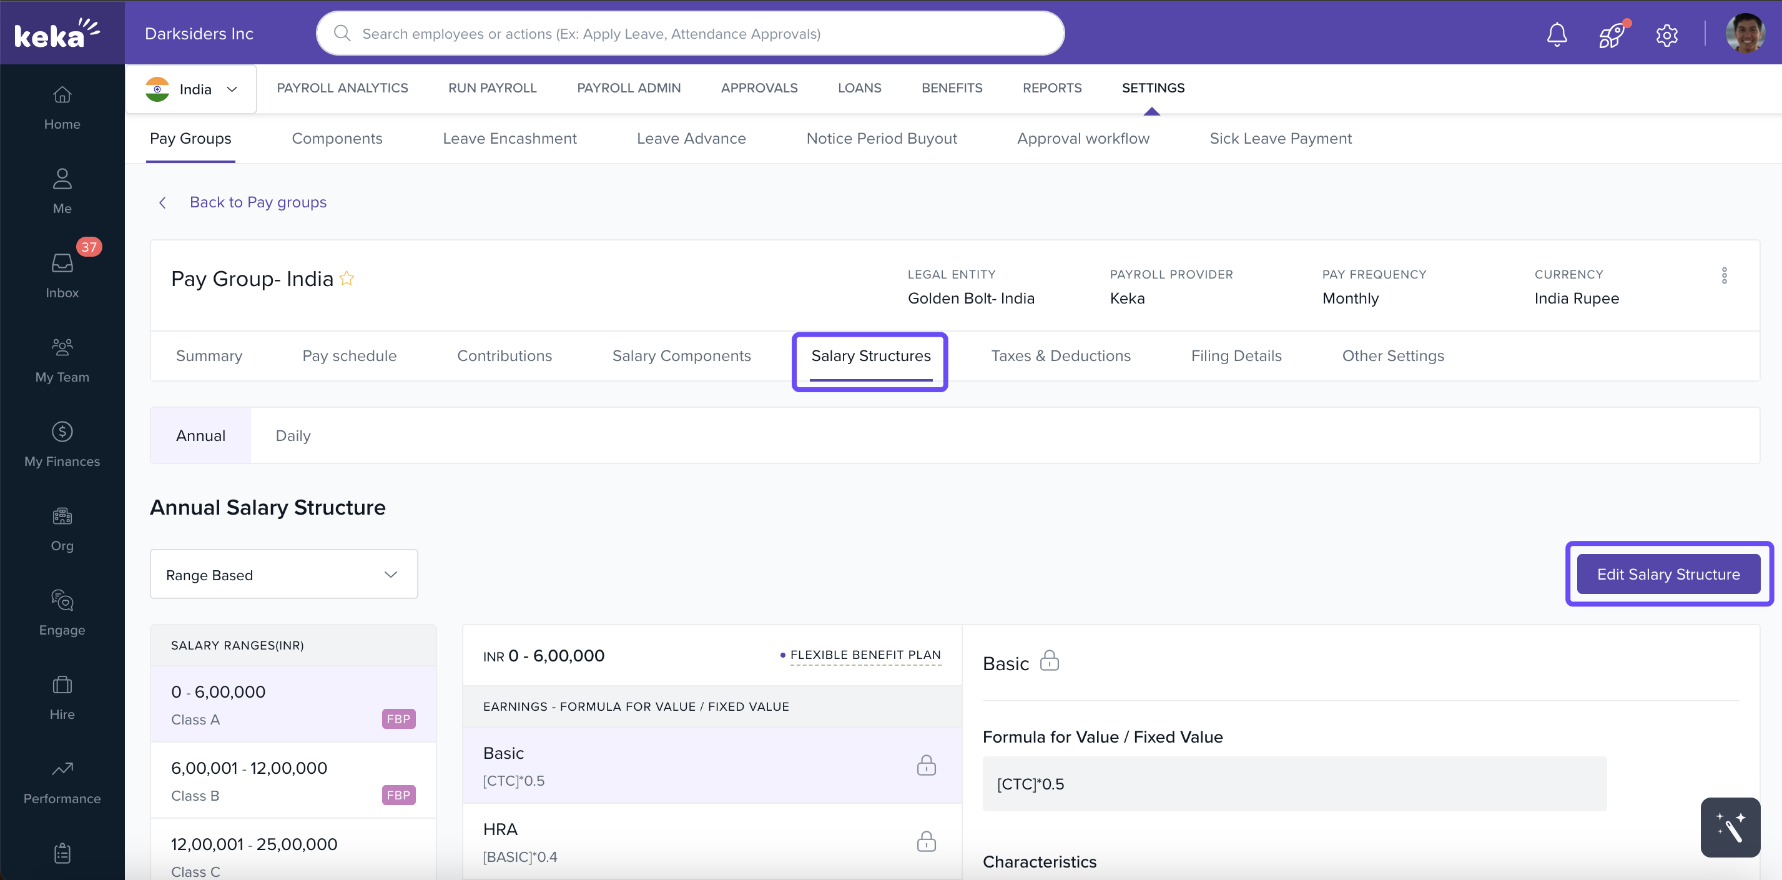Switch to the Daily tab

tap(293, 435)
